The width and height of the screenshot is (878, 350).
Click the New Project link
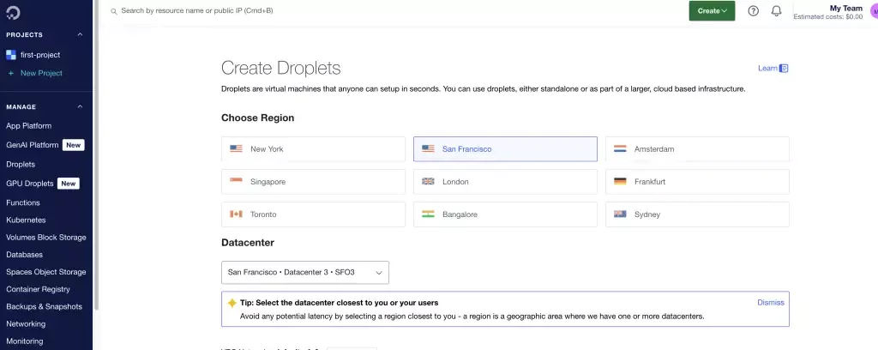pyautogui.click(x=41, y=74)
